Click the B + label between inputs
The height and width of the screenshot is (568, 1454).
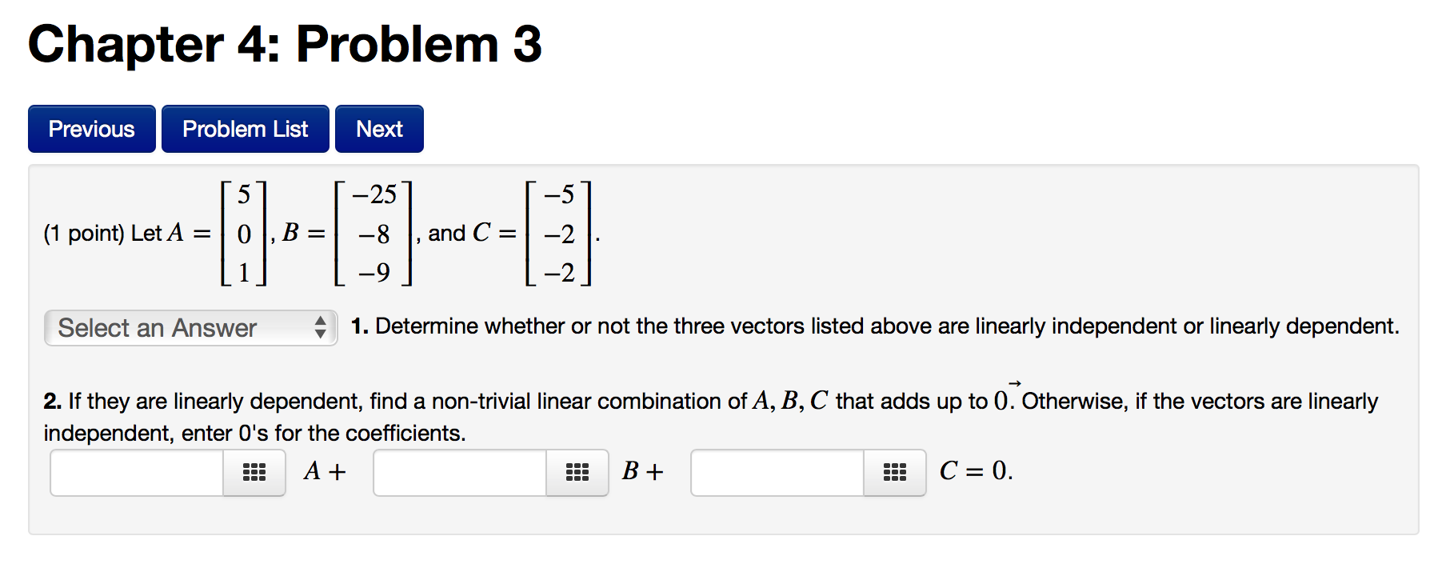coord(643,471)
